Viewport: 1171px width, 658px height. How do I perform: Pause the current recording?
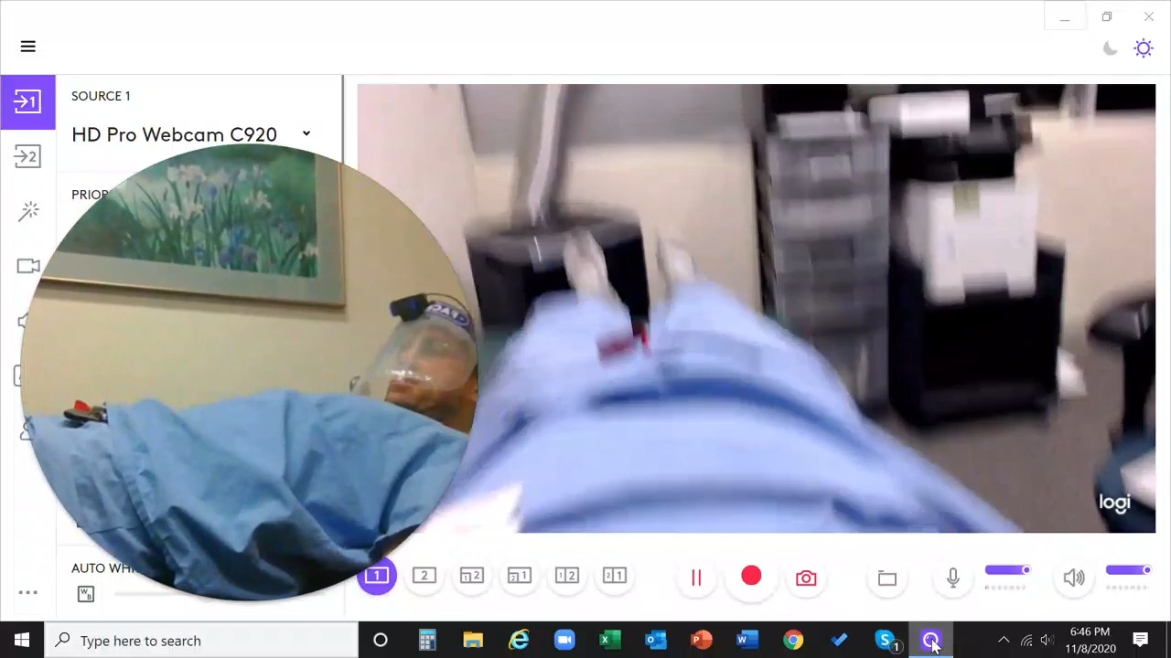click(x=696, y=576)
